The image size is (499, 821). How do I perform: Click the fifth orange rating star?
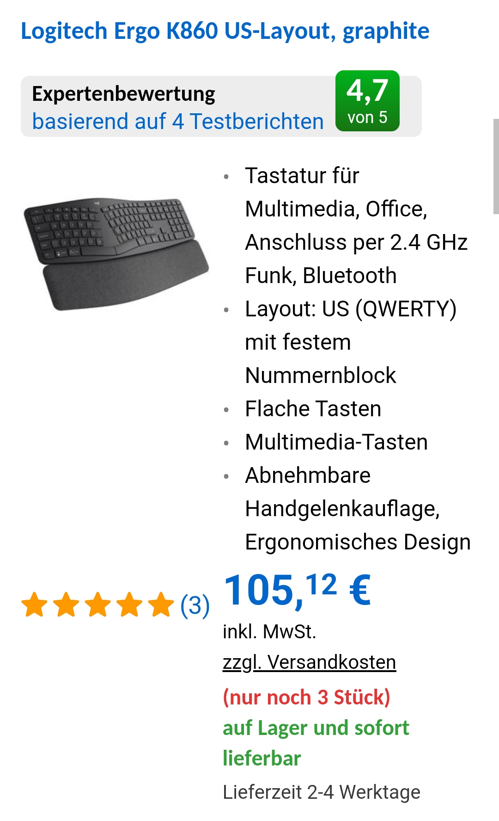162,605
